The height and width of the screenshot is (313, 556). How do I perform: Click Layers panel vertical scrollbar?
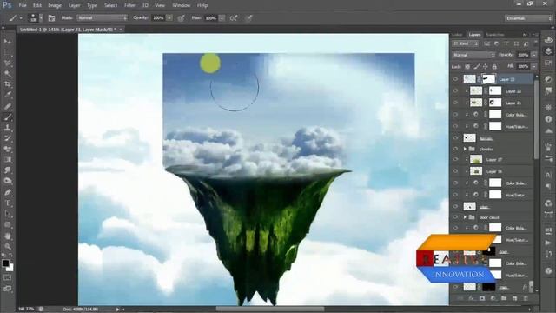(536, 121)
